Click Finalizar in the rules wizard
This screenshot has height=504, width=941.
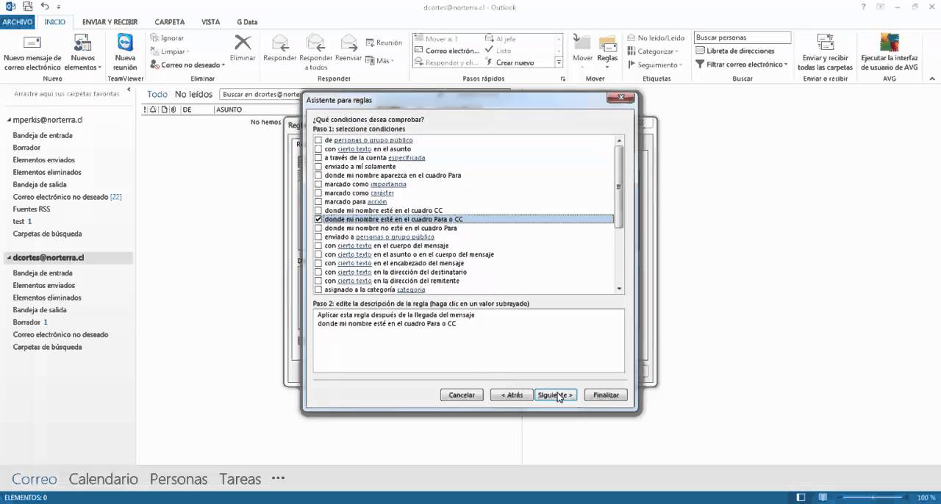click(606, 395)
